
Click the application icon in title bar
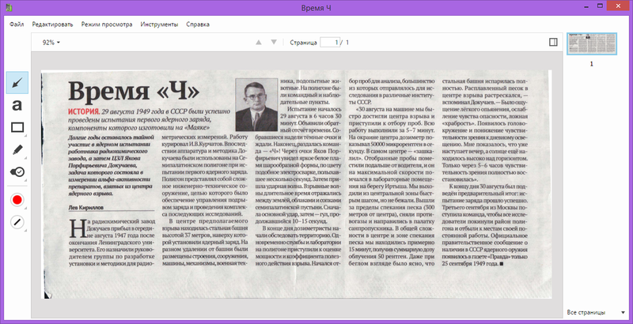9,8
